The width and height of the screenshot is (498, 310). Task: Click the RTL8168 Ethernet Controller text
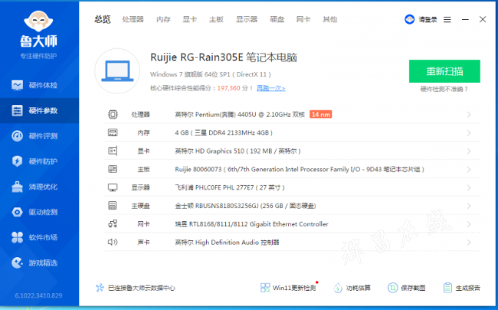pos(251,224)
